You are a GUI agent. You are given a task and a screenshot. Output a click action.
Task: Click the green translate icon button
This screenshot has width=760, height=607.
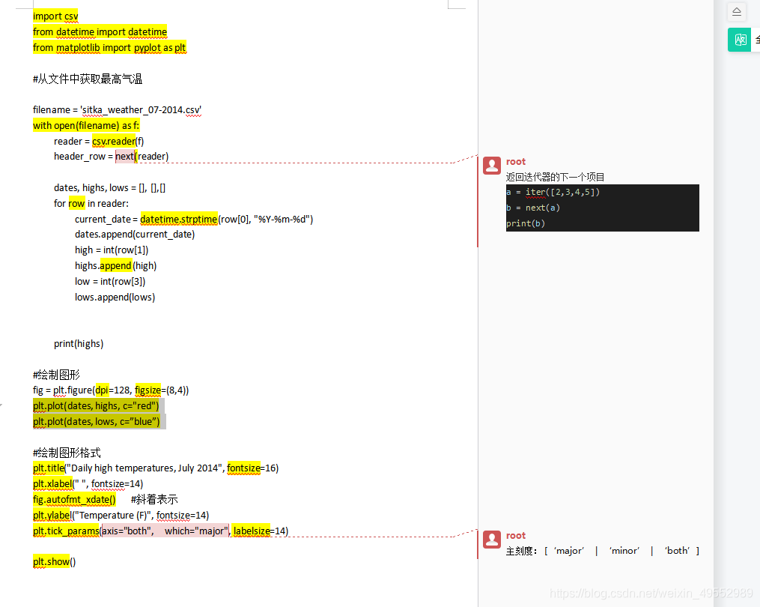pyautogui.click(x=740, y=40)
